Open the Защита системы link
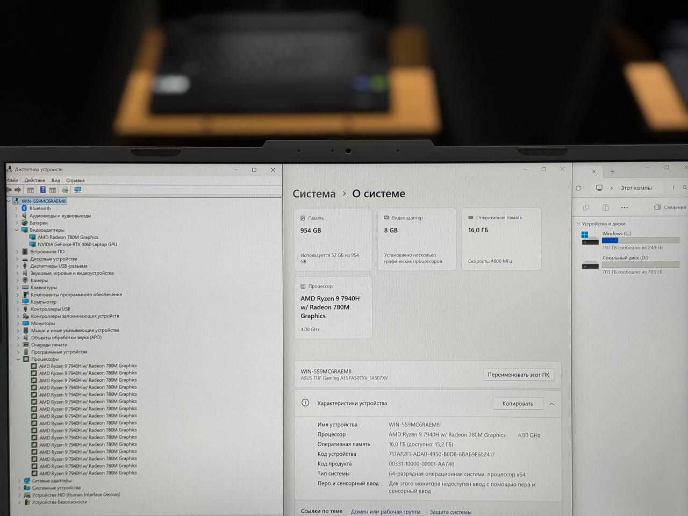 450,512
